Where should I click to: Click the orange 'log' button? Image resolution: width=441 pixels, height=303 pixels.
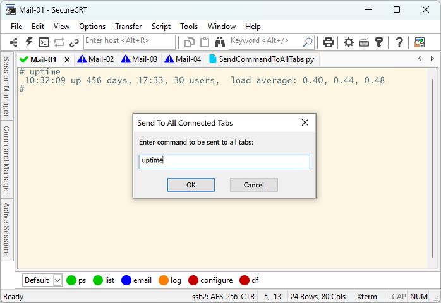tap(169, 280)
